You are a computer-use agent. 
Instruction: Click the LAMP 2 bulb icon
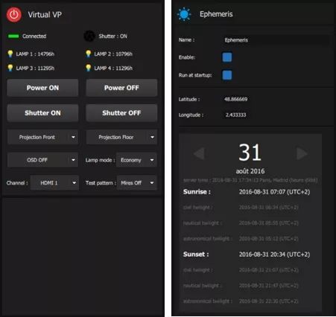pyautogui.click(x=89, y=54)
